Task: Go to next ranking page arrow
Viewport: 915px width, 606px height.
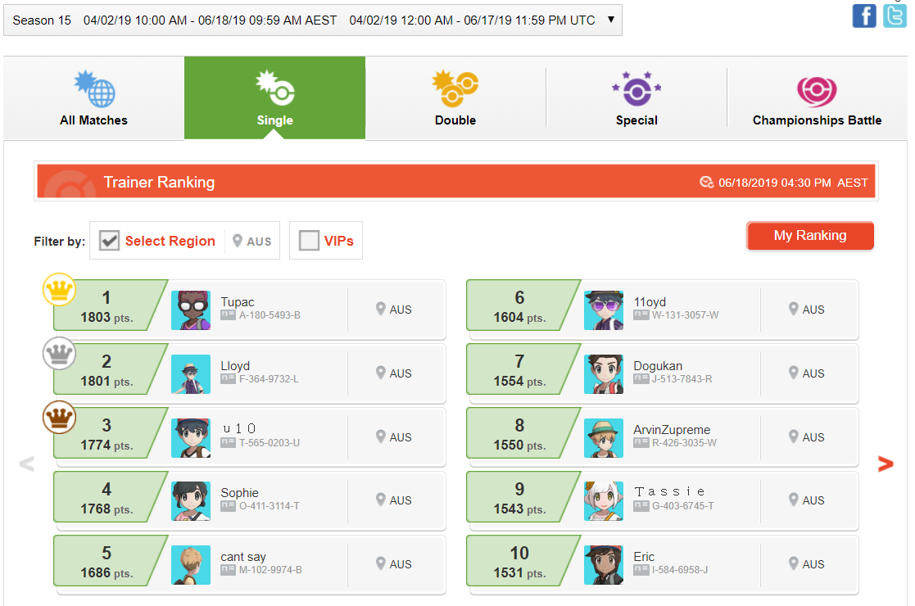Action: click(886, 464)
